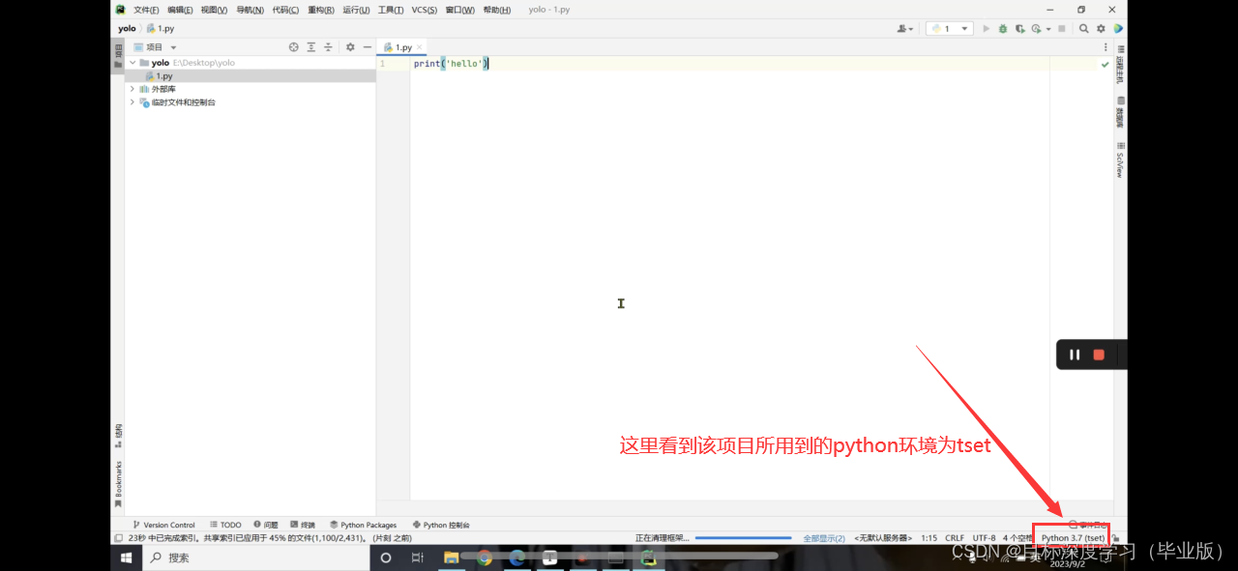Screen dimensions: 1238x571
Task: Open the 视图(V) menu
Action: 214,10
